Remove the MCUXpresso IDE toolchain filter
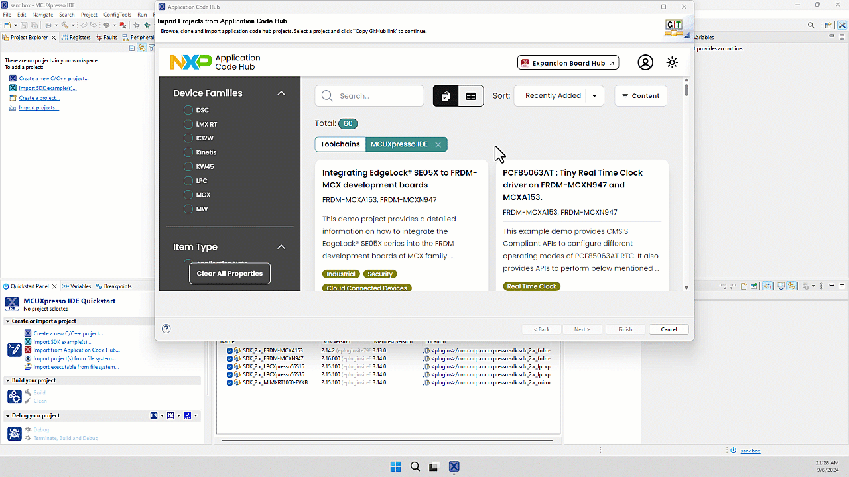The height and width of the screenshot is (477, 849). click(438, 144)
